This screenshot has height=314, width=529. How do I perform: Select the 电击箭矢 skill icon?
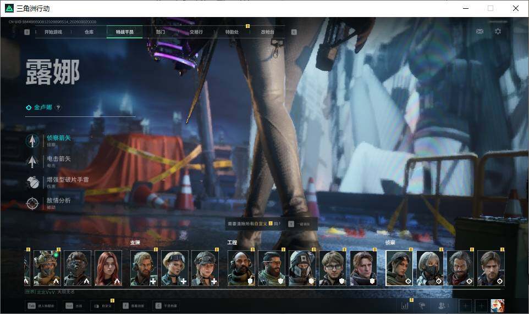tap(32, 161)
